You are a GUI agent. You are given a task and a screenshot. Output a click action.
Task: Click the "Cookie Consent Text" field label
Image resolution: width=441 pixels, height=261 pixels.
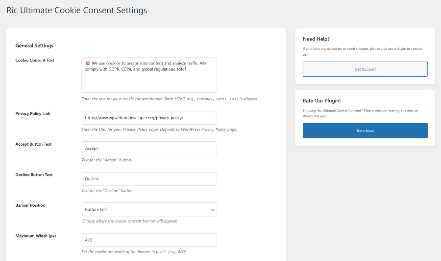pos(35,61)
